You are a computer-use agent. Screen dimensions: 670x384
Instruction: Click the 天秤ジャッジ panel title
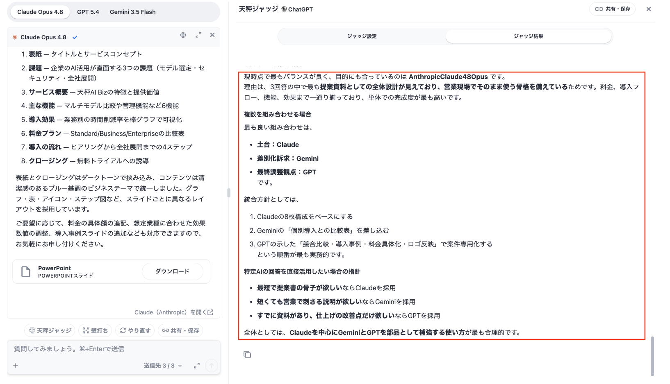click(x=259, y=9)
